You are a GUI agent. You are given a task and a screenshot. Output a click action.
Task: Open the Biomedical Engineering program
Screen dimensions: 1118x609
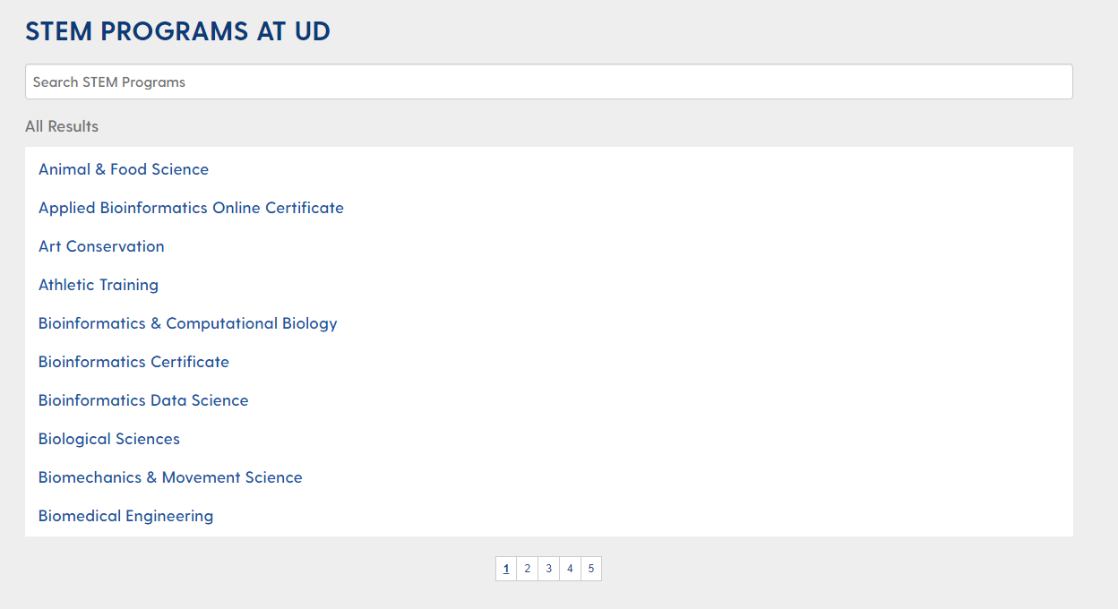(125, 516)
